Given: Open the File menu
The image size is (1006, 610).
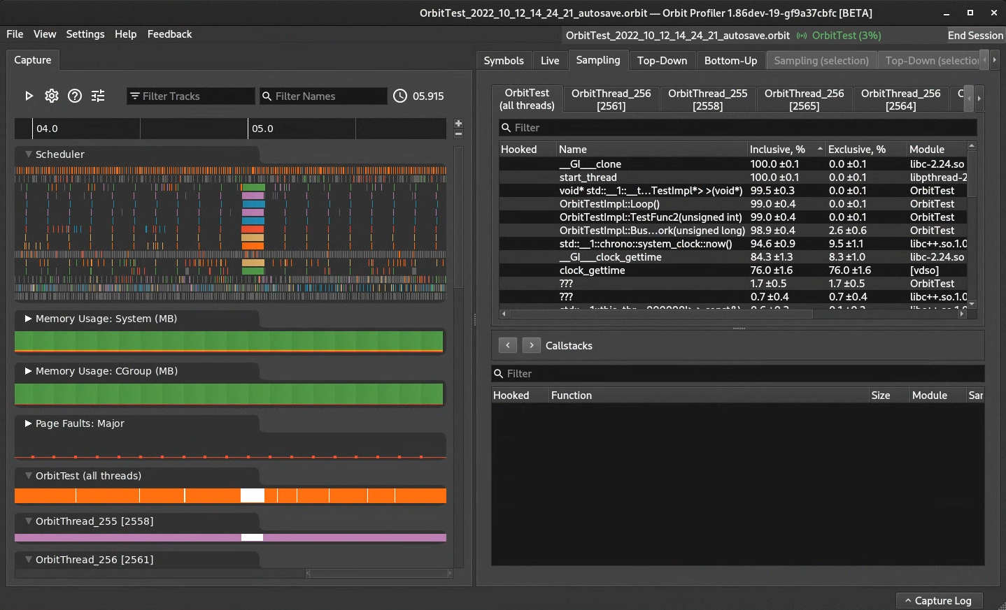Looking at the screenshot, I should click(x=15, y=34).
